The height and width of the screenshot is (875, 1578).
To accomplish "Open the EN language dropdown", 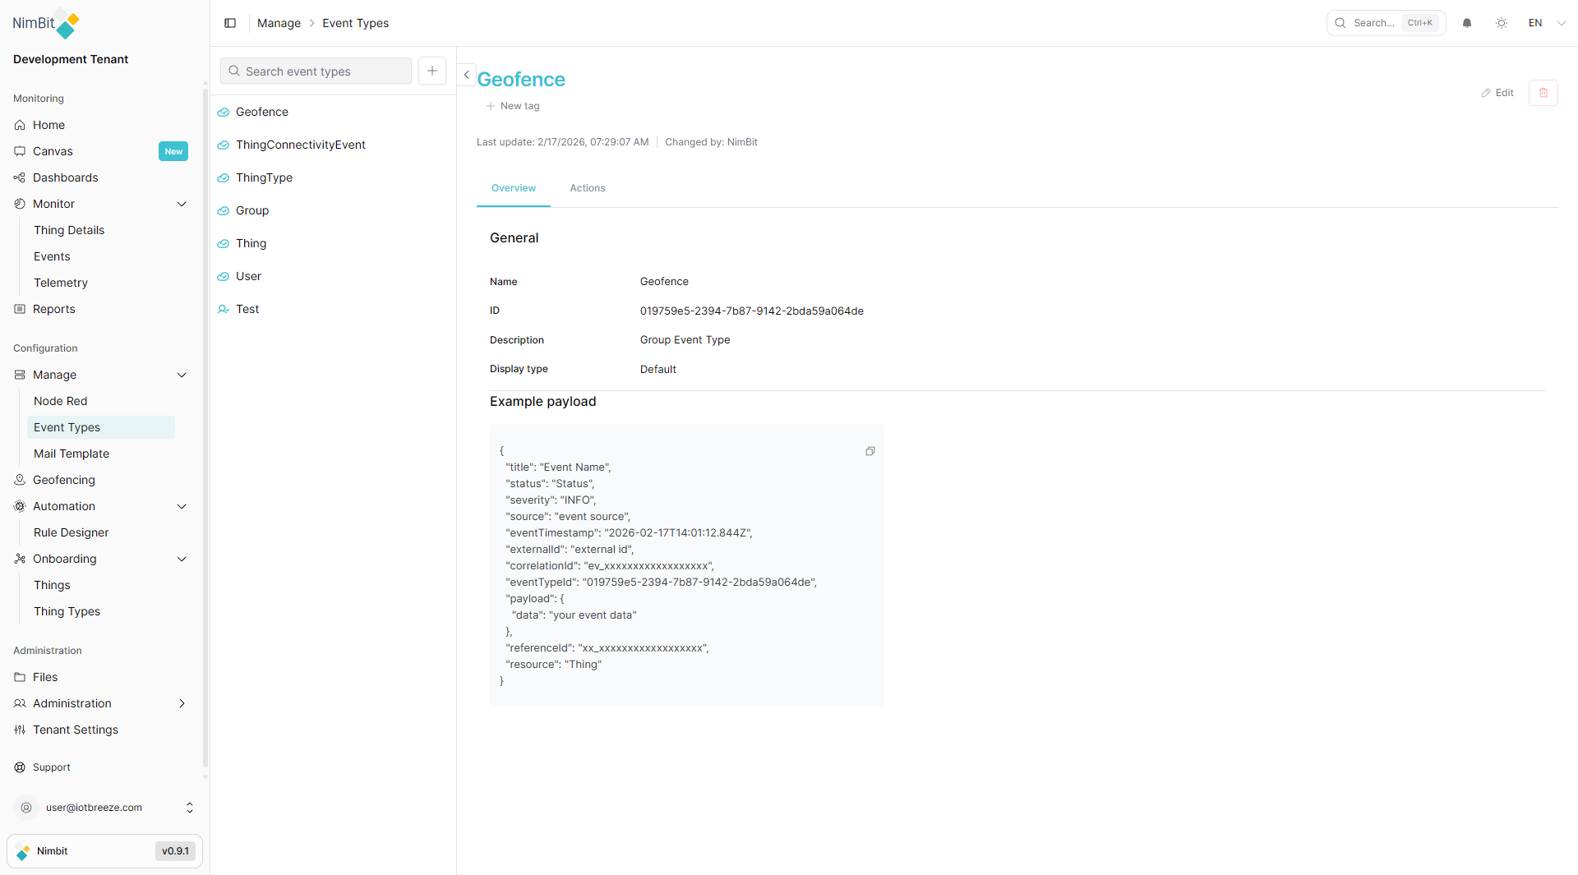I will click(1547, 23).
